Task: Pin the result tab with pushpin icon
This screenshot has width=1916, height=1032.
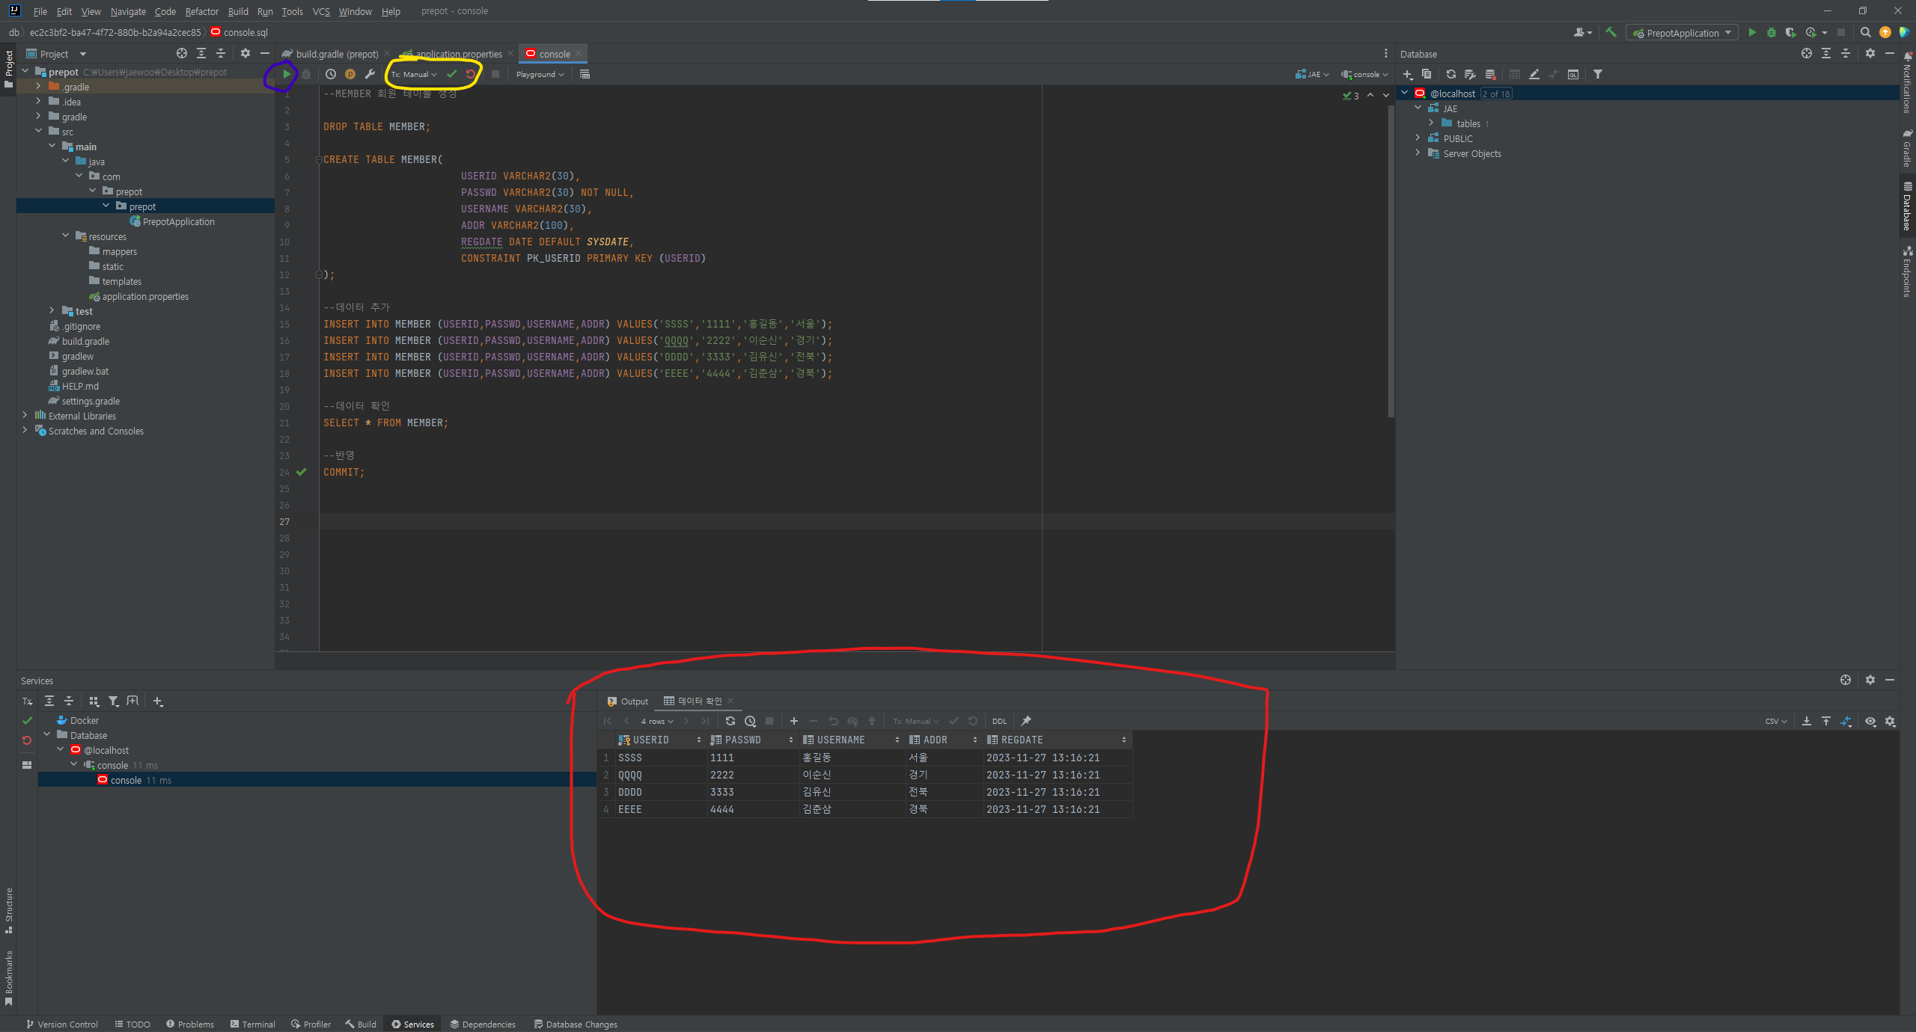Action: [1026, 721]
